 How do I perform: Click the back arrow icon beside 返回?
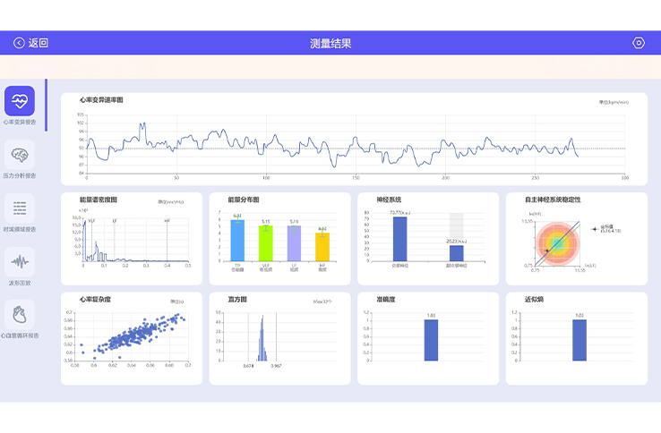[x=19, y=43]
